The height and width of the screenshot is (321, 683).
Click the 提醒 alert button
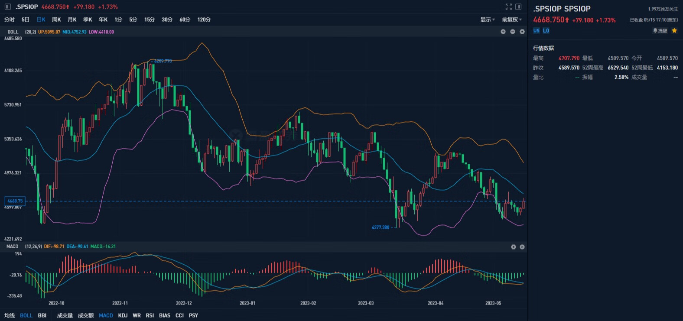pyautogui.click(x=660, y=31)
